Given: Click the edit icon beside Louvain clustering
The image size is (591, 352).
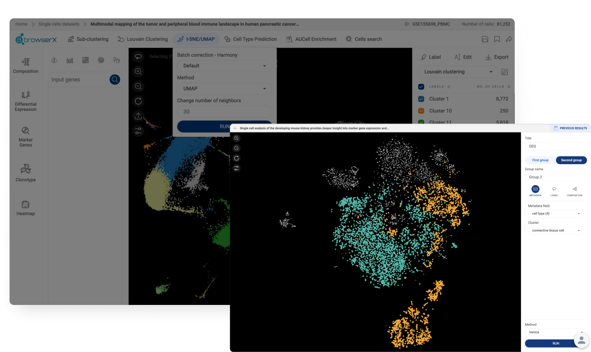Looking at the screenshot, I should pyautogui.click(x=505, y=72).
